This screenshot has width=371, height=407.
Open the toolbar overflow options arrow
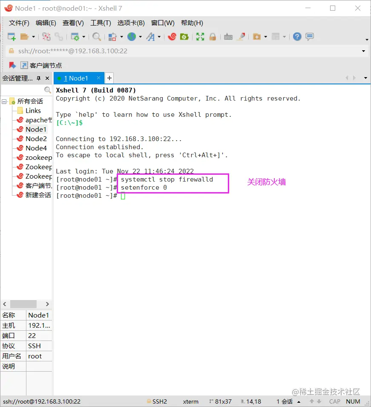367,40
